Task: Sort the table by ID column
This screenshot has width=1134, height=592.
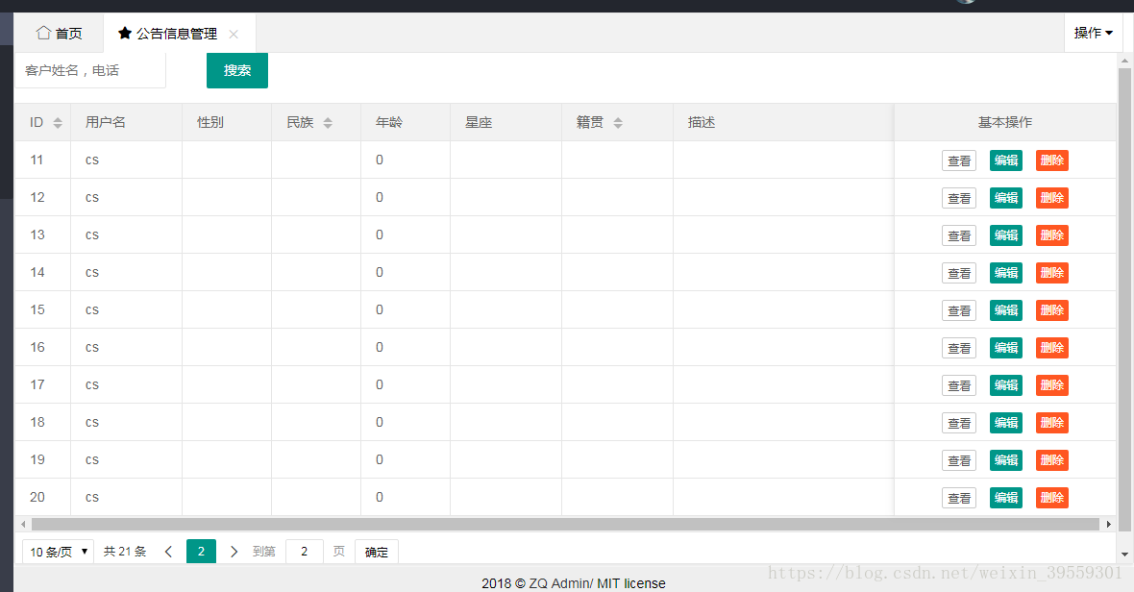Action: tap(58, 123)
